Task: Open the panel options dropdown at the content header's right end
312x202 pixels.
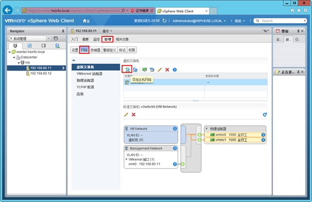Action: 266,31
